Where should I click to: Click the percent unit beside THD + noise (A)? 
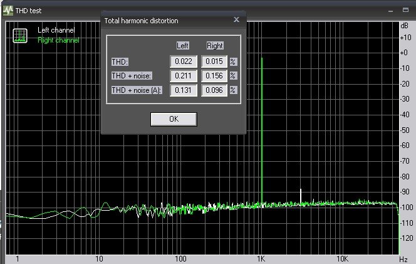233,90
